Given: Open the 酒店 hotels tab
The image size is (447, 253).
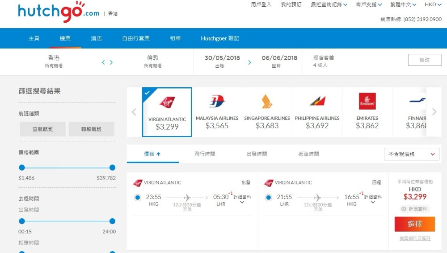Looking at the screenshot, I should click(96, 38).
